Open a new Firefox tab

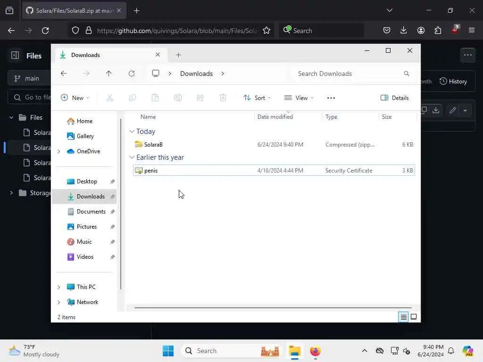click(x=137, y=11)
